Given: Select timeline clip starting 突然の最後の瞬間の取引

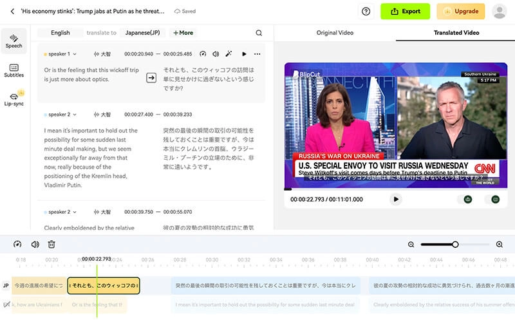Looking at the screenshot, I should coord(266,286).
